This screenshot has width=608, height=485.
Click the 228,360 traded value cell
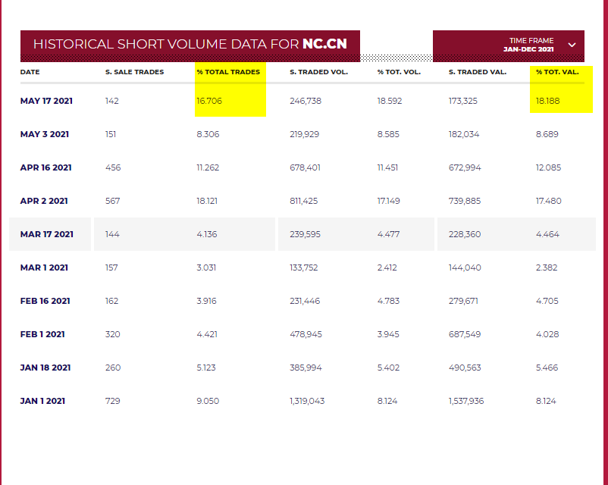pos(465,234)
